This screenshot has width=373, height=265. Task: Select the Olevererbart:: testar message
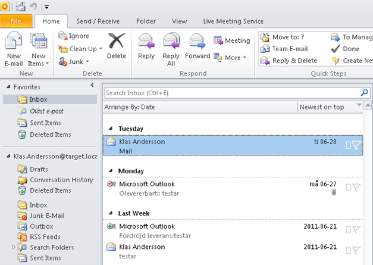click(x=233, y=188)
